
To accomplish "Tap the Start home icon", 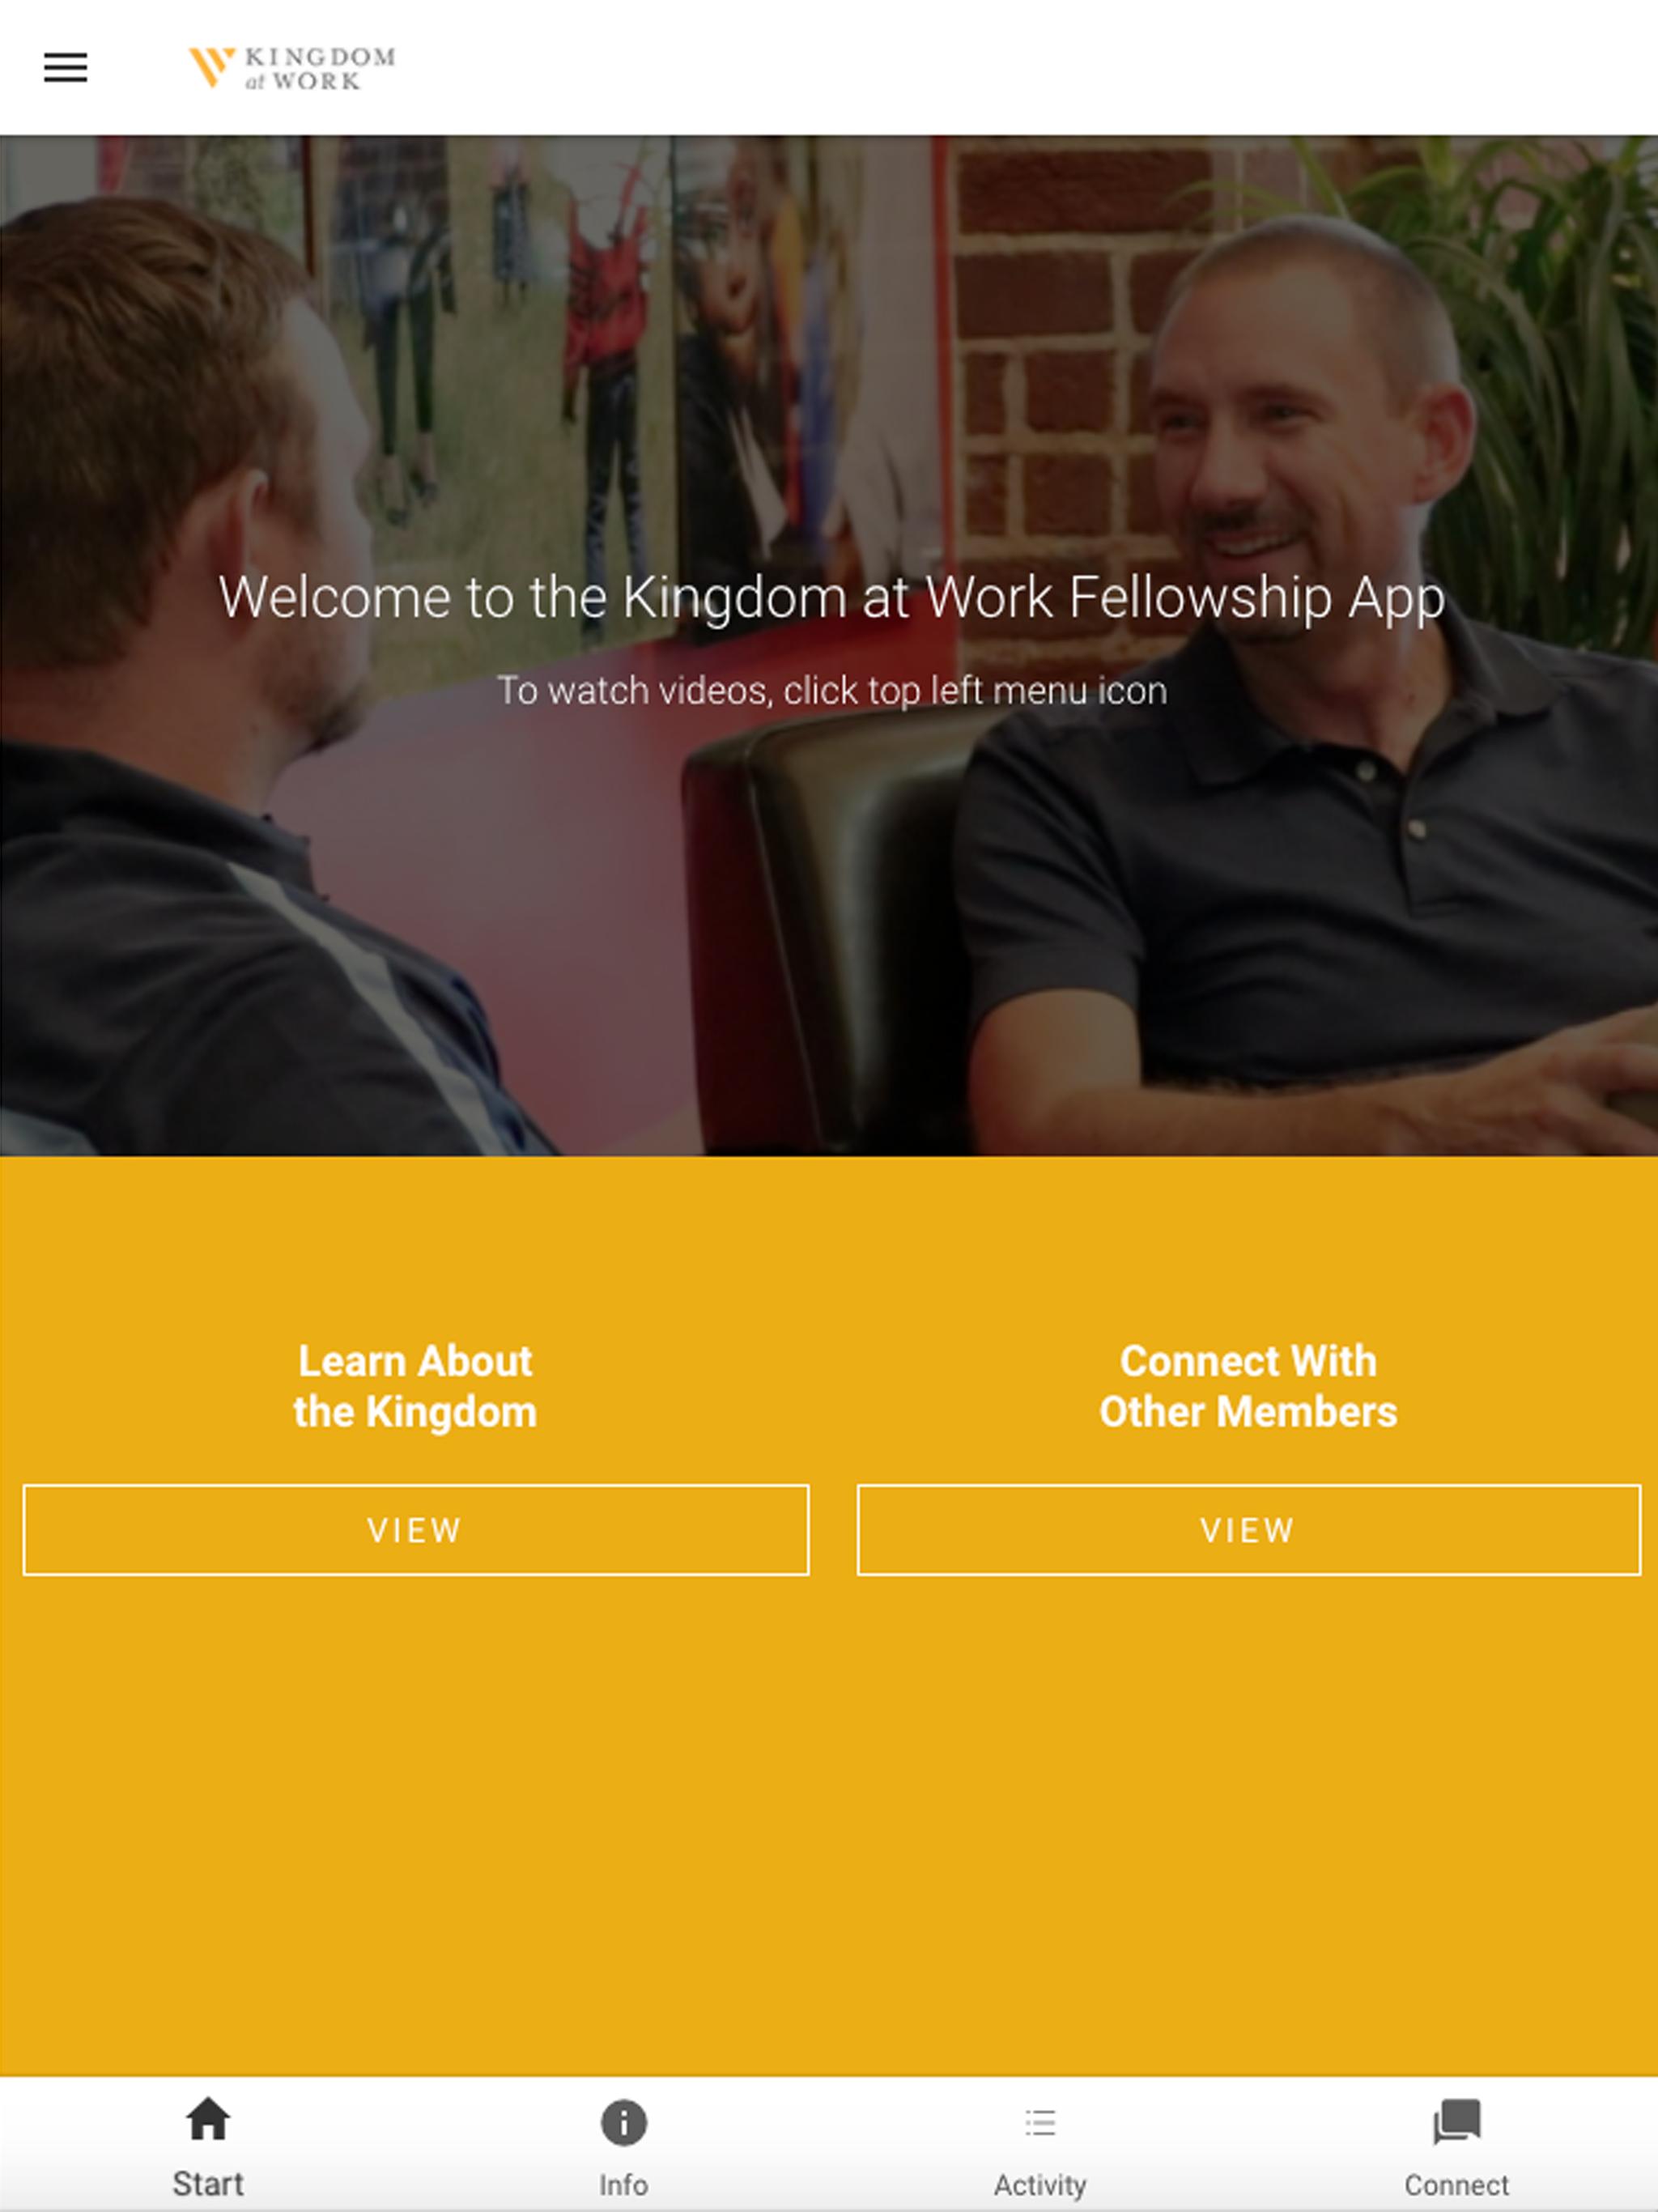I will coord(208,2120).
